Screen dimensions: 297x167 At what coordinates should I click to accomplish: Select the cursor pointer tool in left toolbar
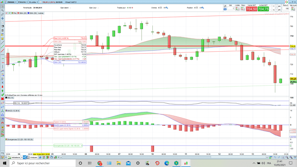[x=3, y=6]
